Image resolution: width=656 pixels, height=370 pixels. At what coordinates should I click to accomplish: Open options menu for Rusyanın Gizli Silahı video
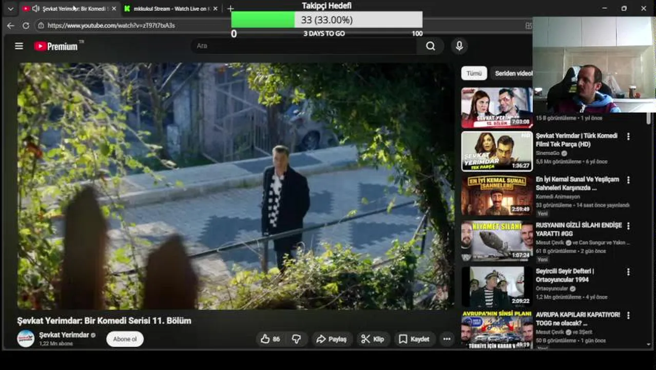point(628,226)
